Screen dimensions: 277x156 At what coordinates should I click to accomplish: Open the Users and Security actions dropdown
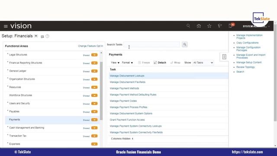coord(94,104)
